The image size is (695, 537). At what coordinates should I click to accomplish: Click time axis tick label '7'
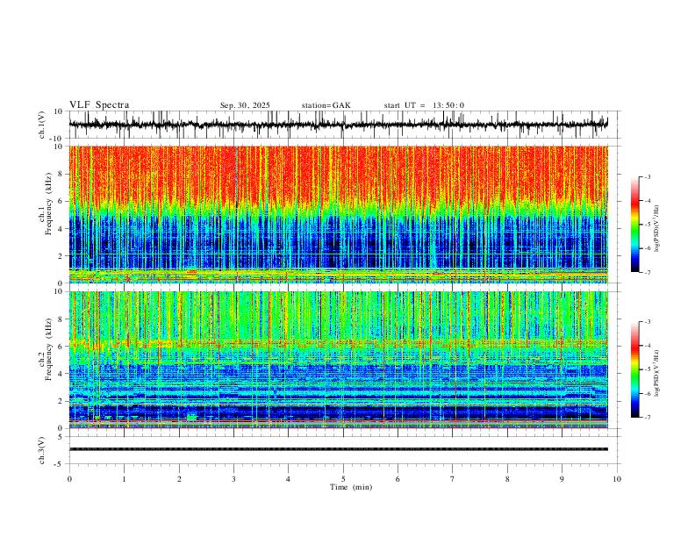click(x=453, y=479)
